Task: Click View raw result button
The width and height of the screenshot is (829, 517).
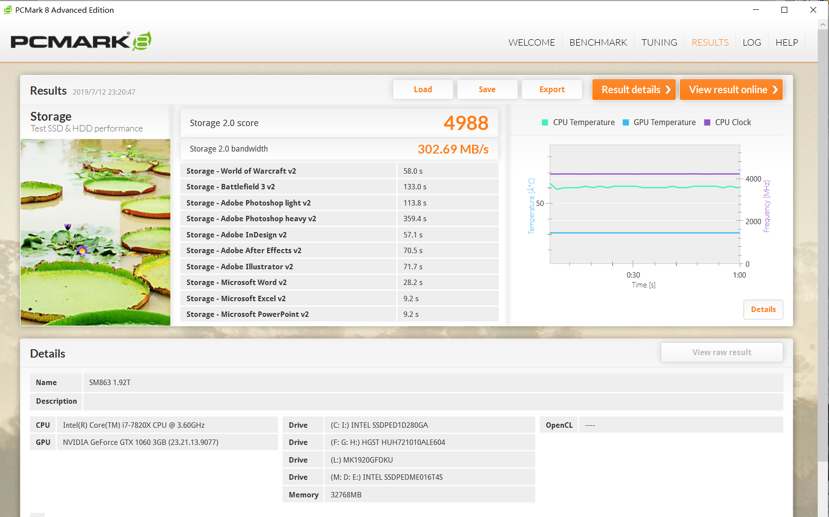Action: click(x=722, y=352)
